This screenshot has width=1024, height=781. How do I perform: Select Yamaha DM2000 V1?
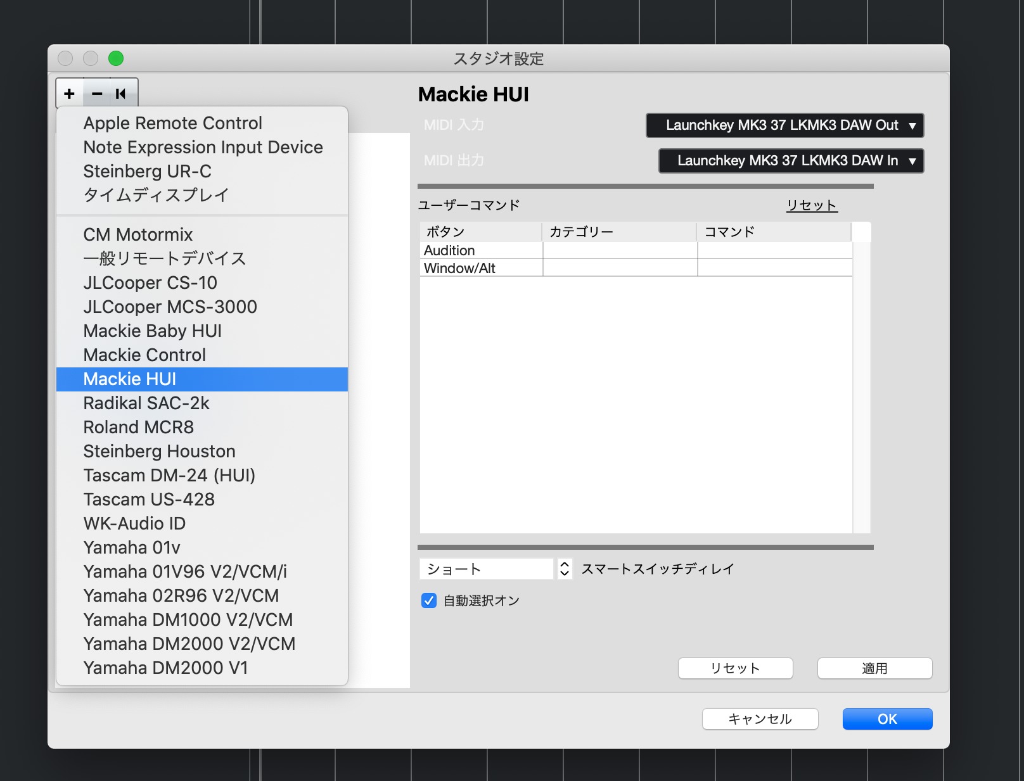pos(202,668)
